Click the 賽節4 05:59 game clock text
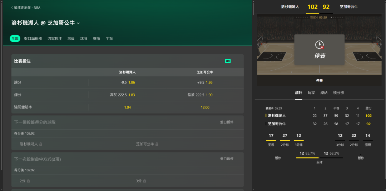Screen dimensions: 386x191 click(274, 108)
